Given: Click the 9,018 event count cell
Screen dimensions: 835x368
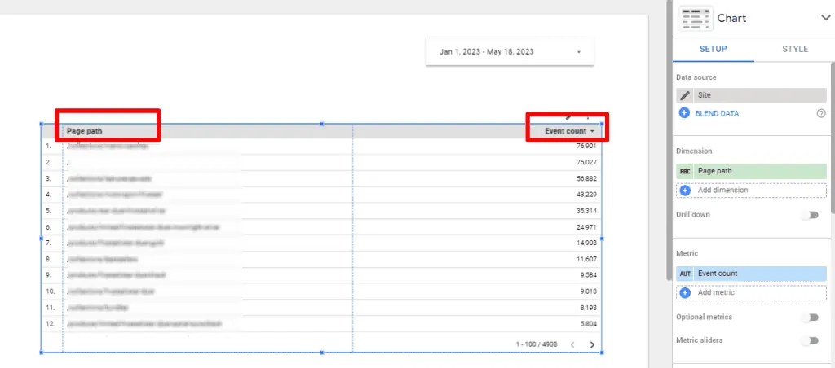Looking at the screenshot, I should (x=588, y=291).
